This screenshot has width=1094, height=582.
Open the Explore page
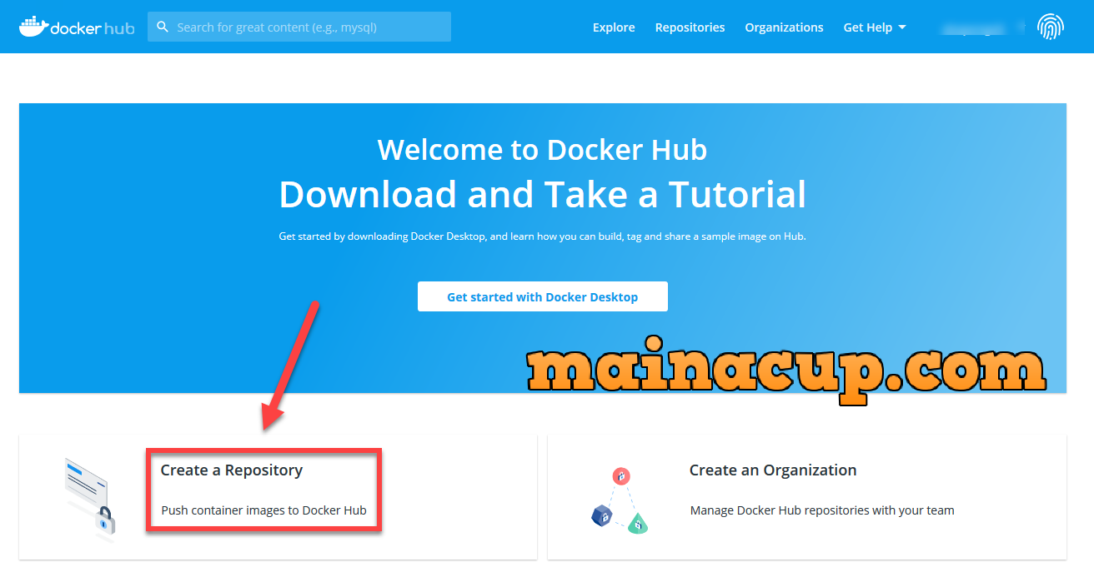pyautogui.click(x=614, y=27)
